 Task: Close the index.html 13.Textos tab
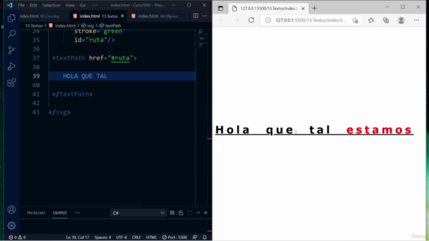tap(122, 16)
